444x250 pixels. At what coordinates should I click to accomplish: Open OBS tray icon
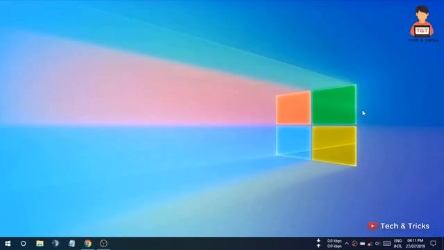[355, 244]
